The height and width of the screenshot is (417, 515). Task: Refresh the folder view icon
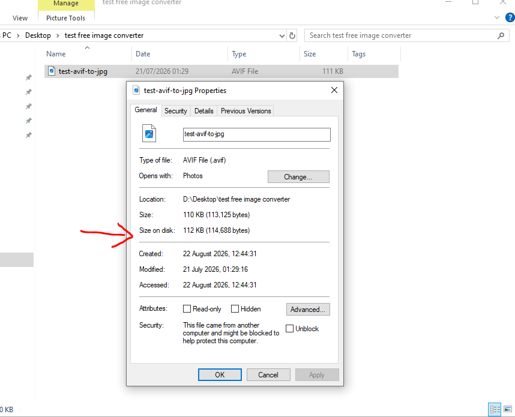click(x=292, y=35)
